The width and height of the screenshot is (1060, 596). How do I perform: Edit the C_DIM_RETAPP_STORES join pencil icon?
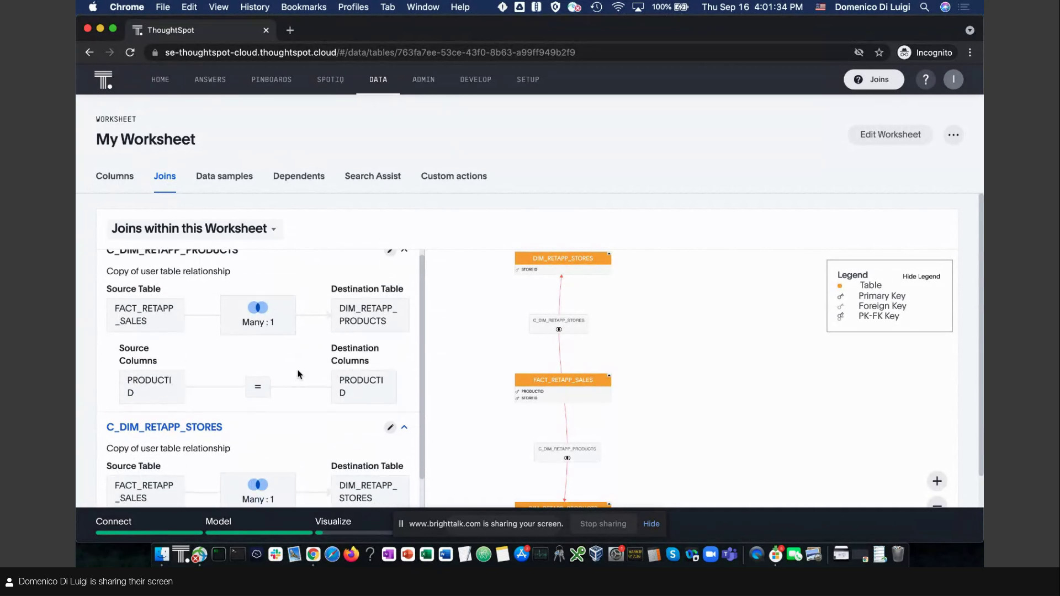tap(390, 427)
